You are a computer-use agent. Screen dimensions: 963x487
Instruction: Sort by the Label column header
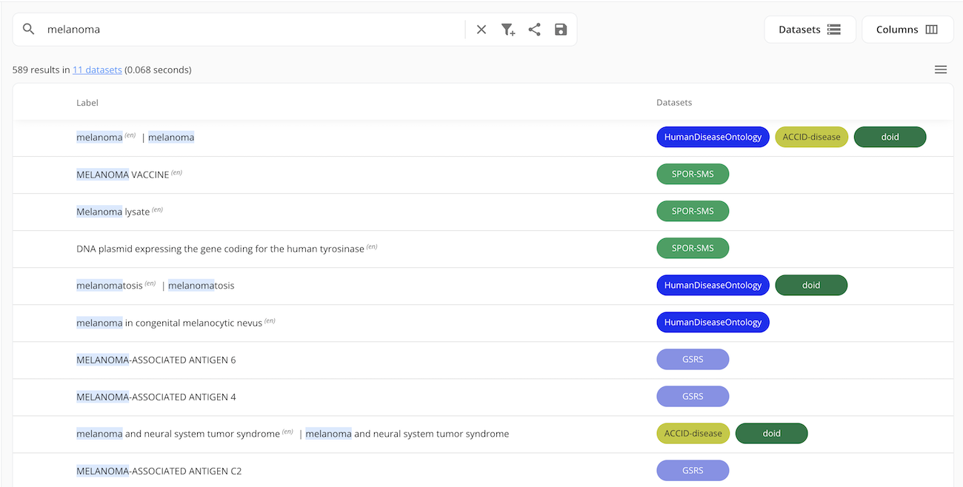coord(87,103)
